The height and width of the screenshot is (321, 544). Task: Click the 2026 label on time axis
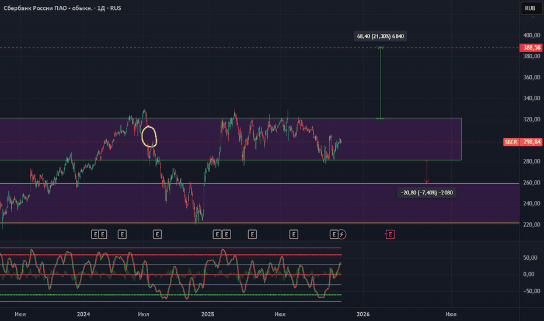click(x=363, y=314)
